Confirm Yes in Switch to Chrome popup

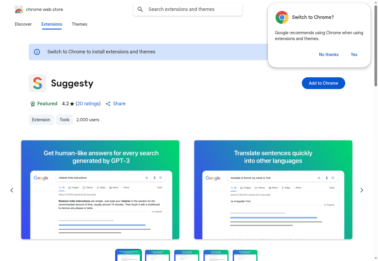tap(354, 55)
